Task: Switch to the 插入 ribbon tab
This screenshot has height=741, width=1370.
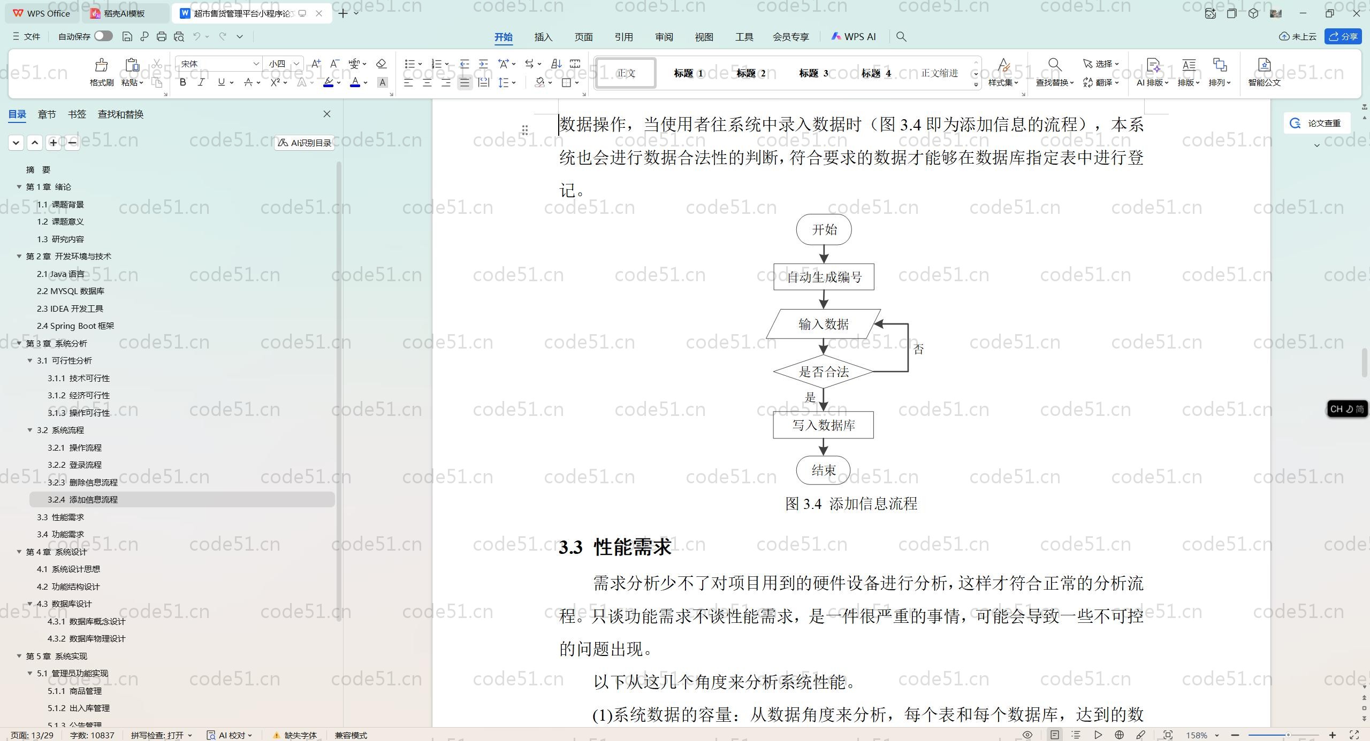Action: click(543, 37)
